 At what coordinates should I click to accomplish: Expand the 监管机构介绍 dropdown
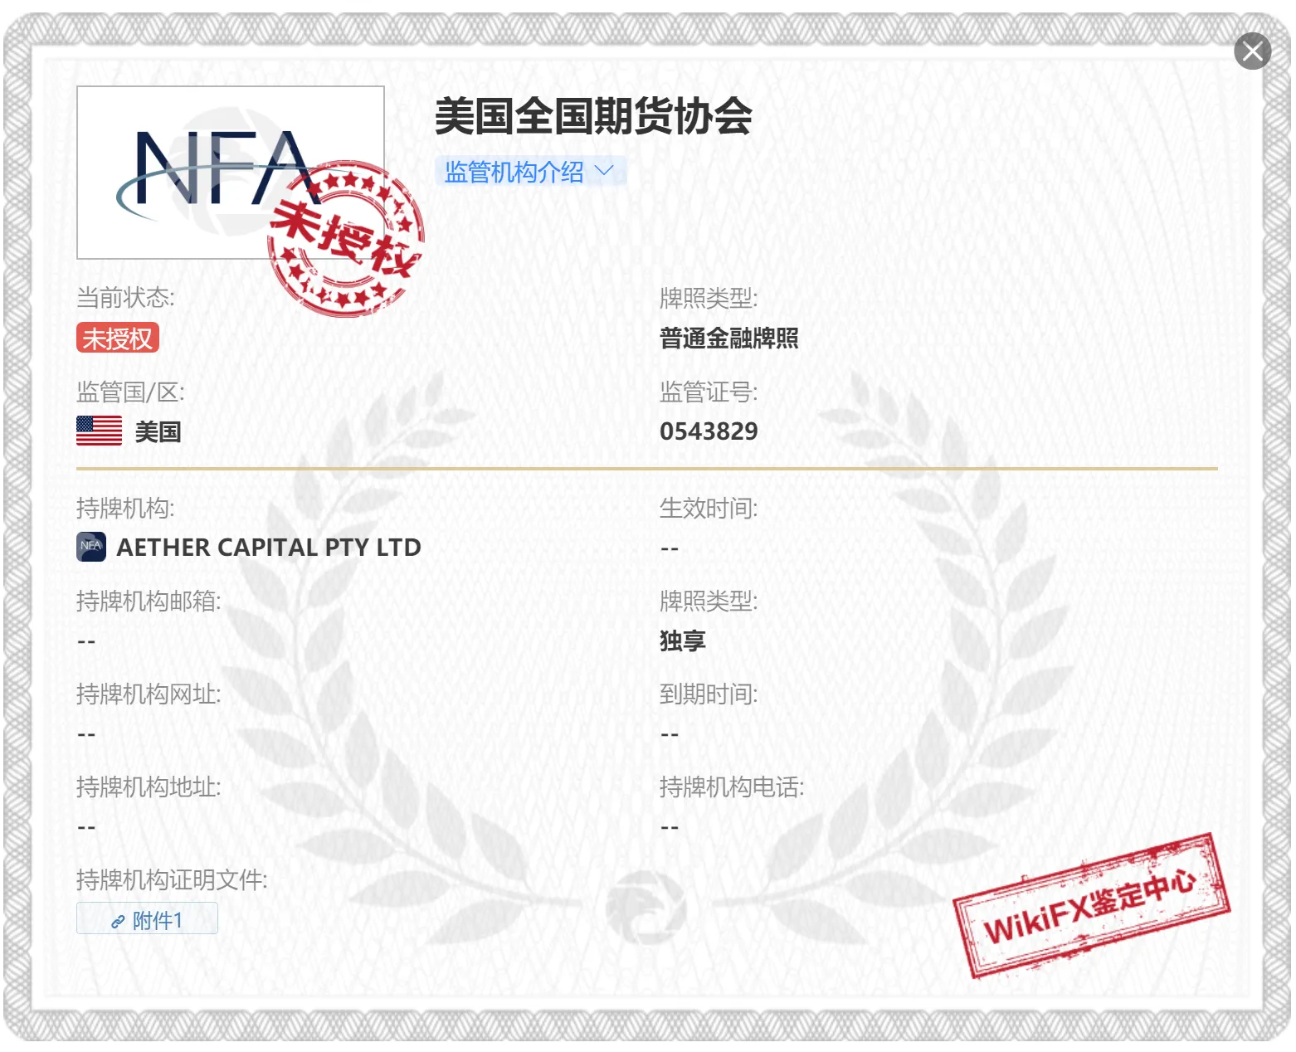click(x=530, y=172)
